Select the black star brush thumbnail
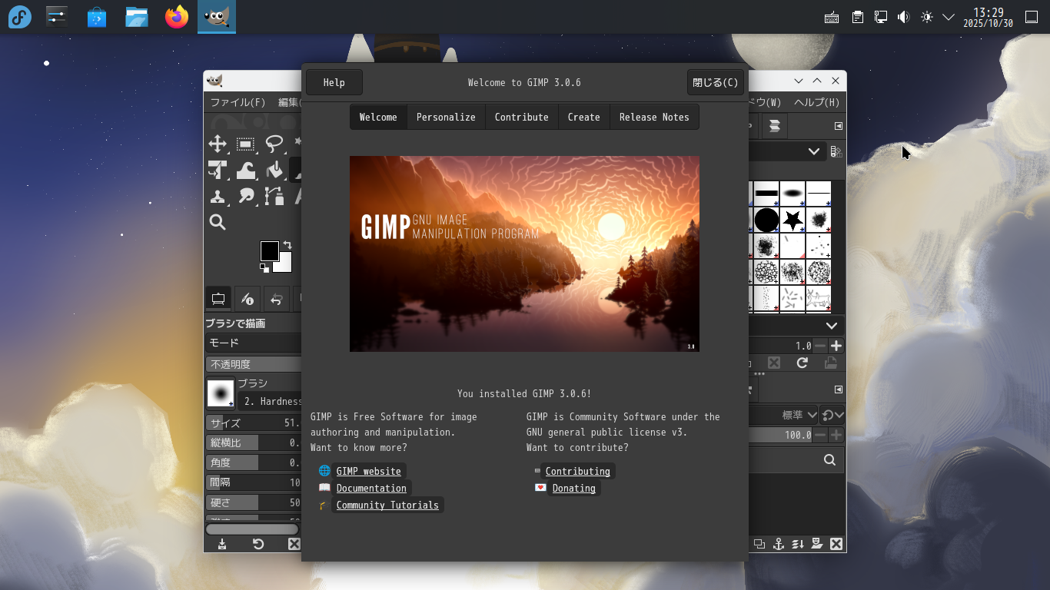The image size is (1050, 590). point(792,220)
